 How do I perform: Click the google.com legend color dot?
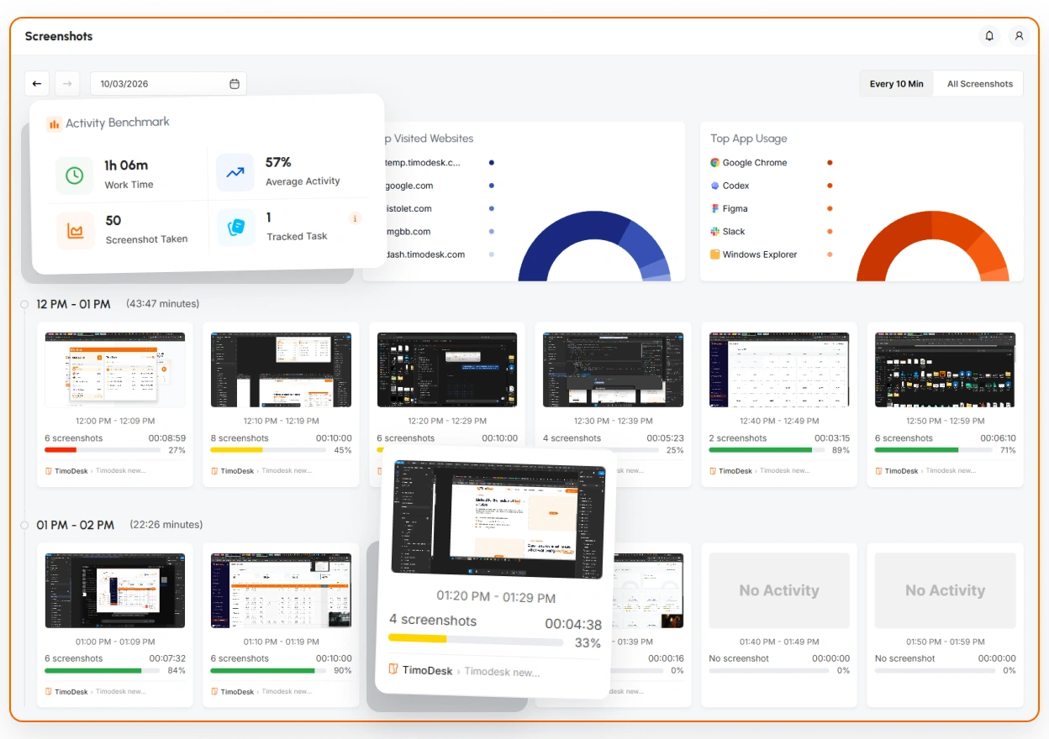point(491,186)
